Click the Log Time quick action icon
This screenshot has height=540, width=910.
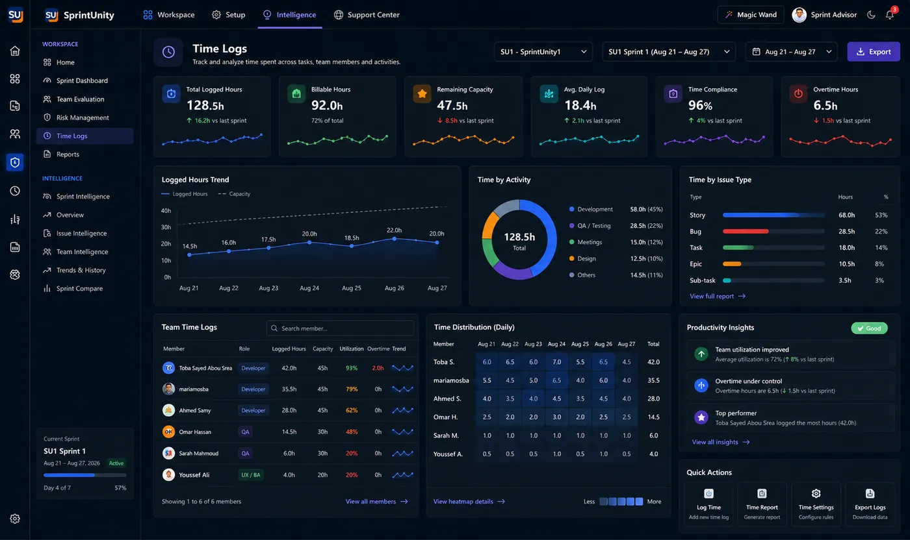click(x=708, y=494)
